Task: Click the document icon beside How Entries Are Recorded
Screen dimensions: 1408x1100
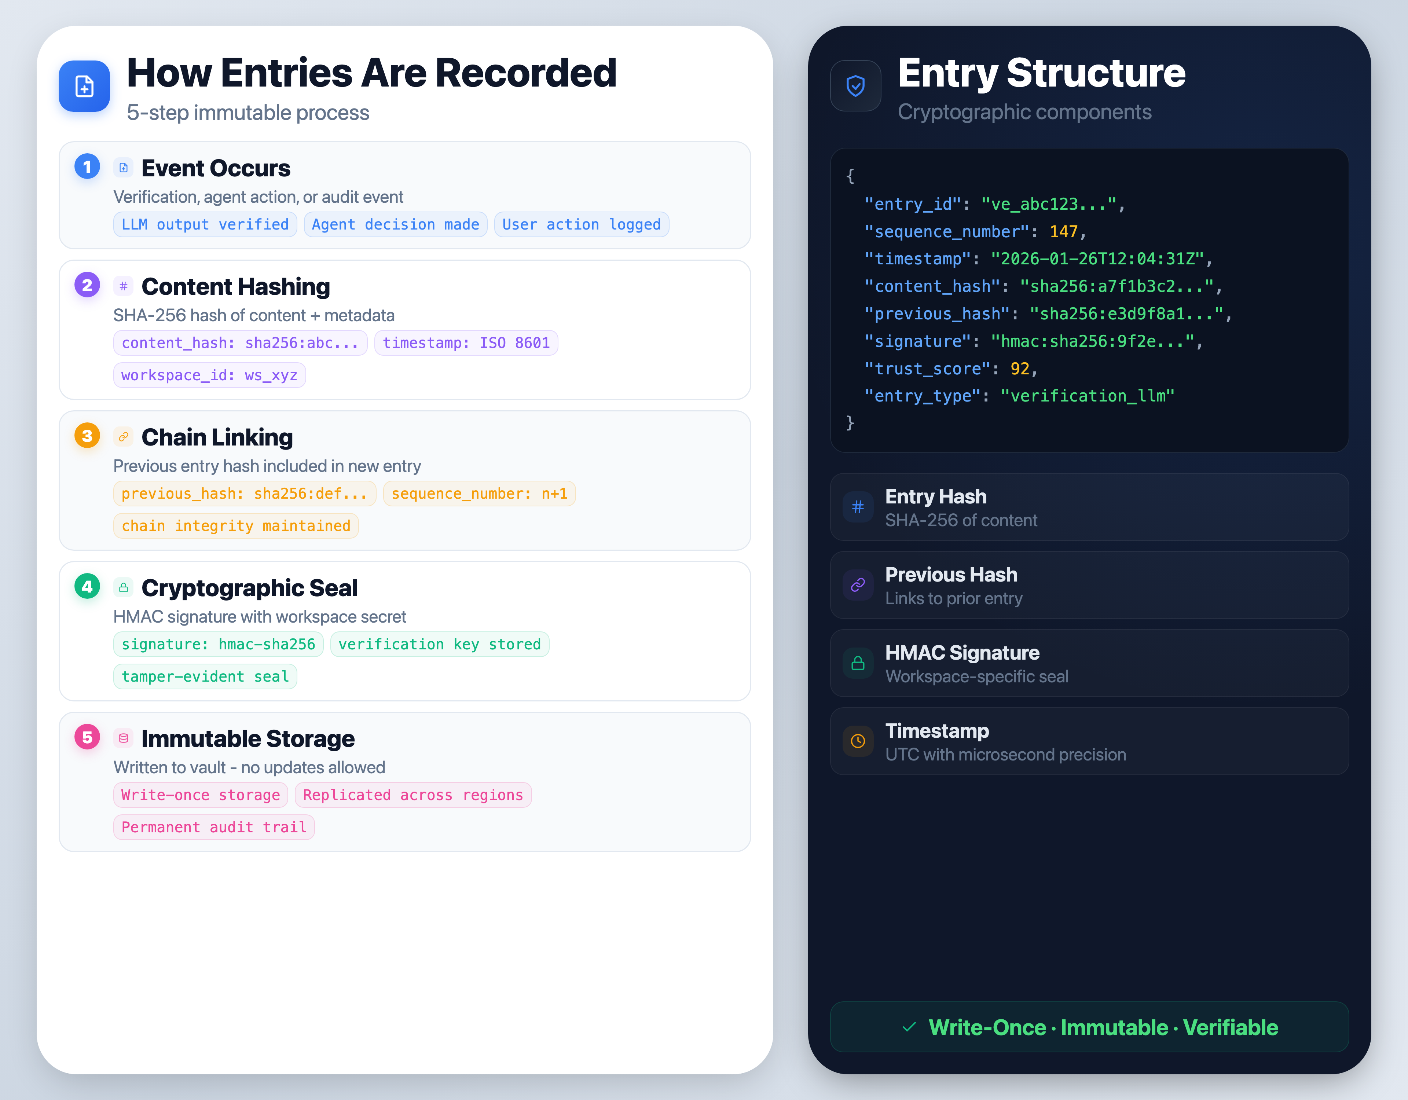Action: [x=84, y=87]
